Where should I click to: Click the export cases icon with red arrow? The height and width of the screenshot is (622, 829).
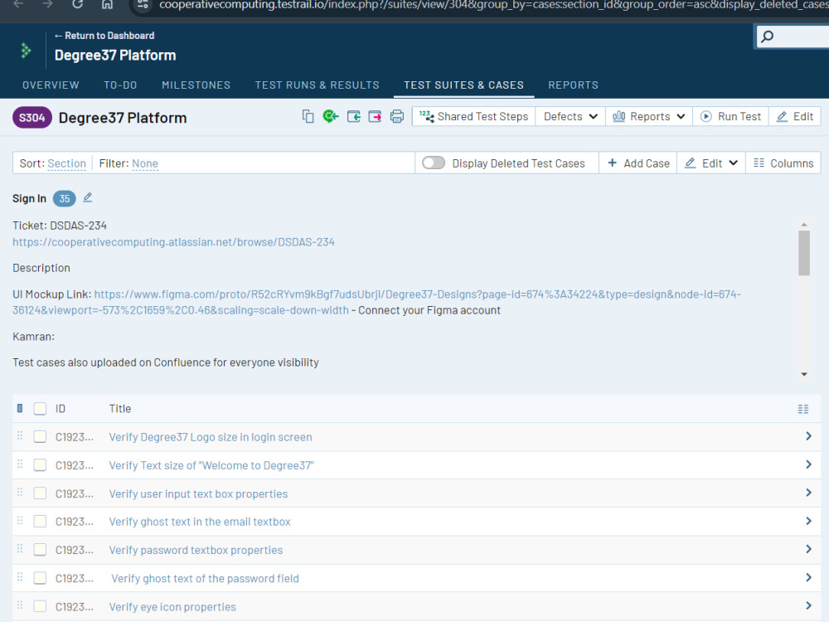(x=375, y=116)
